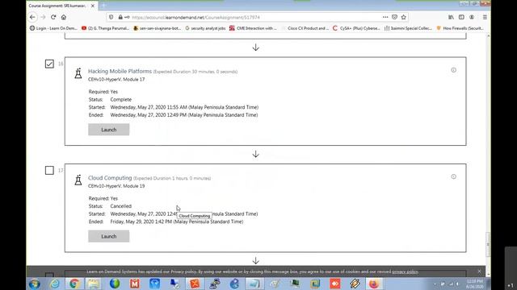Open a new tab with the plus button
The height and width of the screenshot is (290, 517).
(103, 6)
